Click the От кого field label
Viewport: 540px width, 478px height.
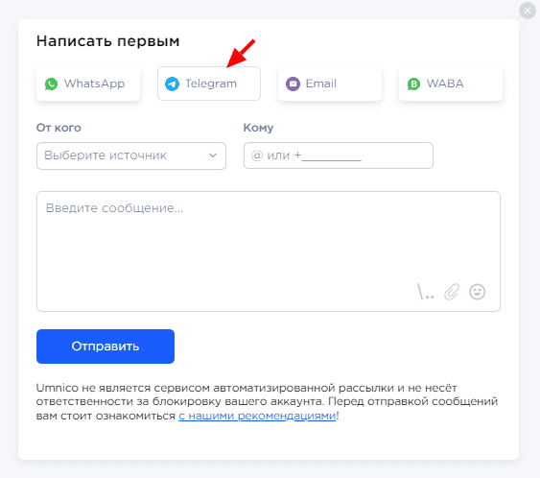59,128
